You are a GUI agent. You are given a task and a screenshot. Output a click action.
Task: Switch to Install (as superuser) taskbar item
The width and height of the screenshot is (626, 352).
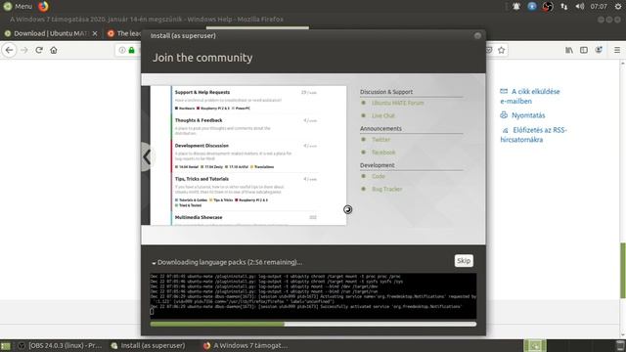pos(148,345)
